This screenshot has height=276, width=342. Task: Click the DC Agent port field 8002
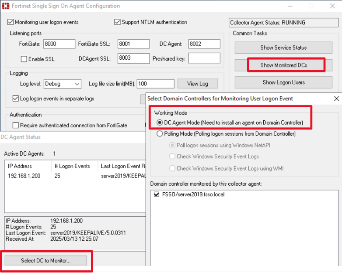(x=204, y=44)
